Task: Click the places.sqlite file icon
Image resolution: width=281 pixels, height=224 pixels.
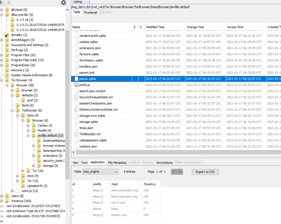Action: 76,79
